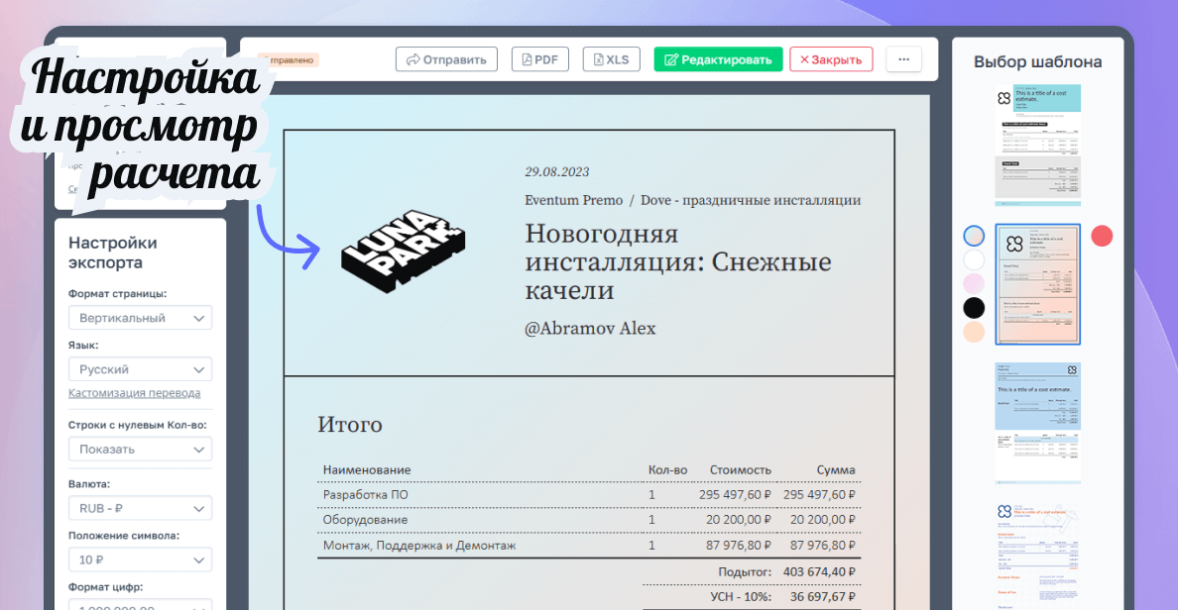Open the Кастомизация перевода link
Viewport: 1178px width, 610px height.
click(x=134, y=393)
